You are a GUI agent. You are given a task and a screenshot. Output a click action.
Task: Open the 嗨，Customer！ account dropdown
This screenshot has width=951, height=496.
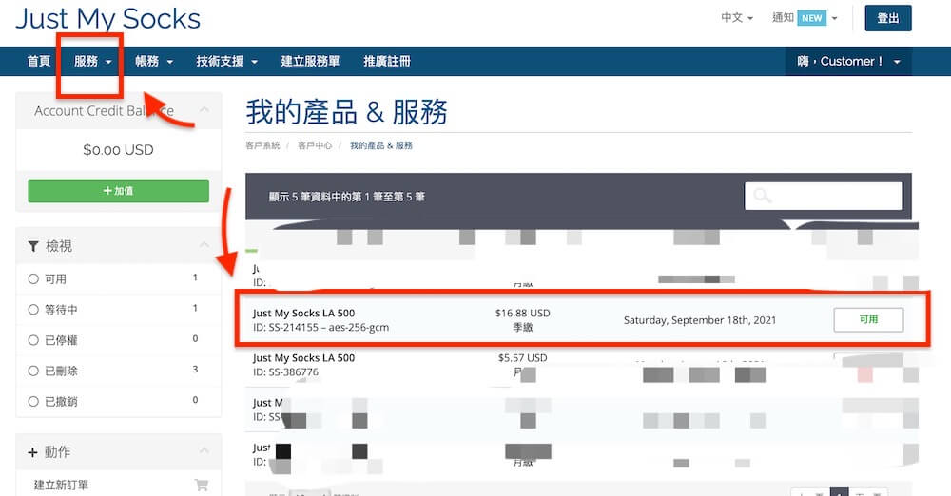pos(847,62)
